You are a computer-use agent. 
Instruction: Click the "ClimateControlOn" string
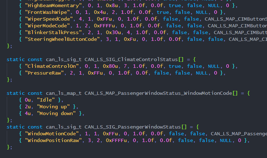click(52, 66)
